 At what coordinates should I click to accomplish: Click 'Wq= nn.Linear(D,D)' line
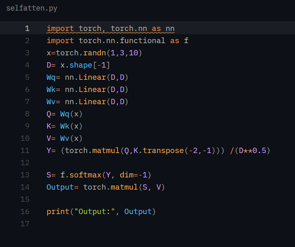tap(87, 77)
